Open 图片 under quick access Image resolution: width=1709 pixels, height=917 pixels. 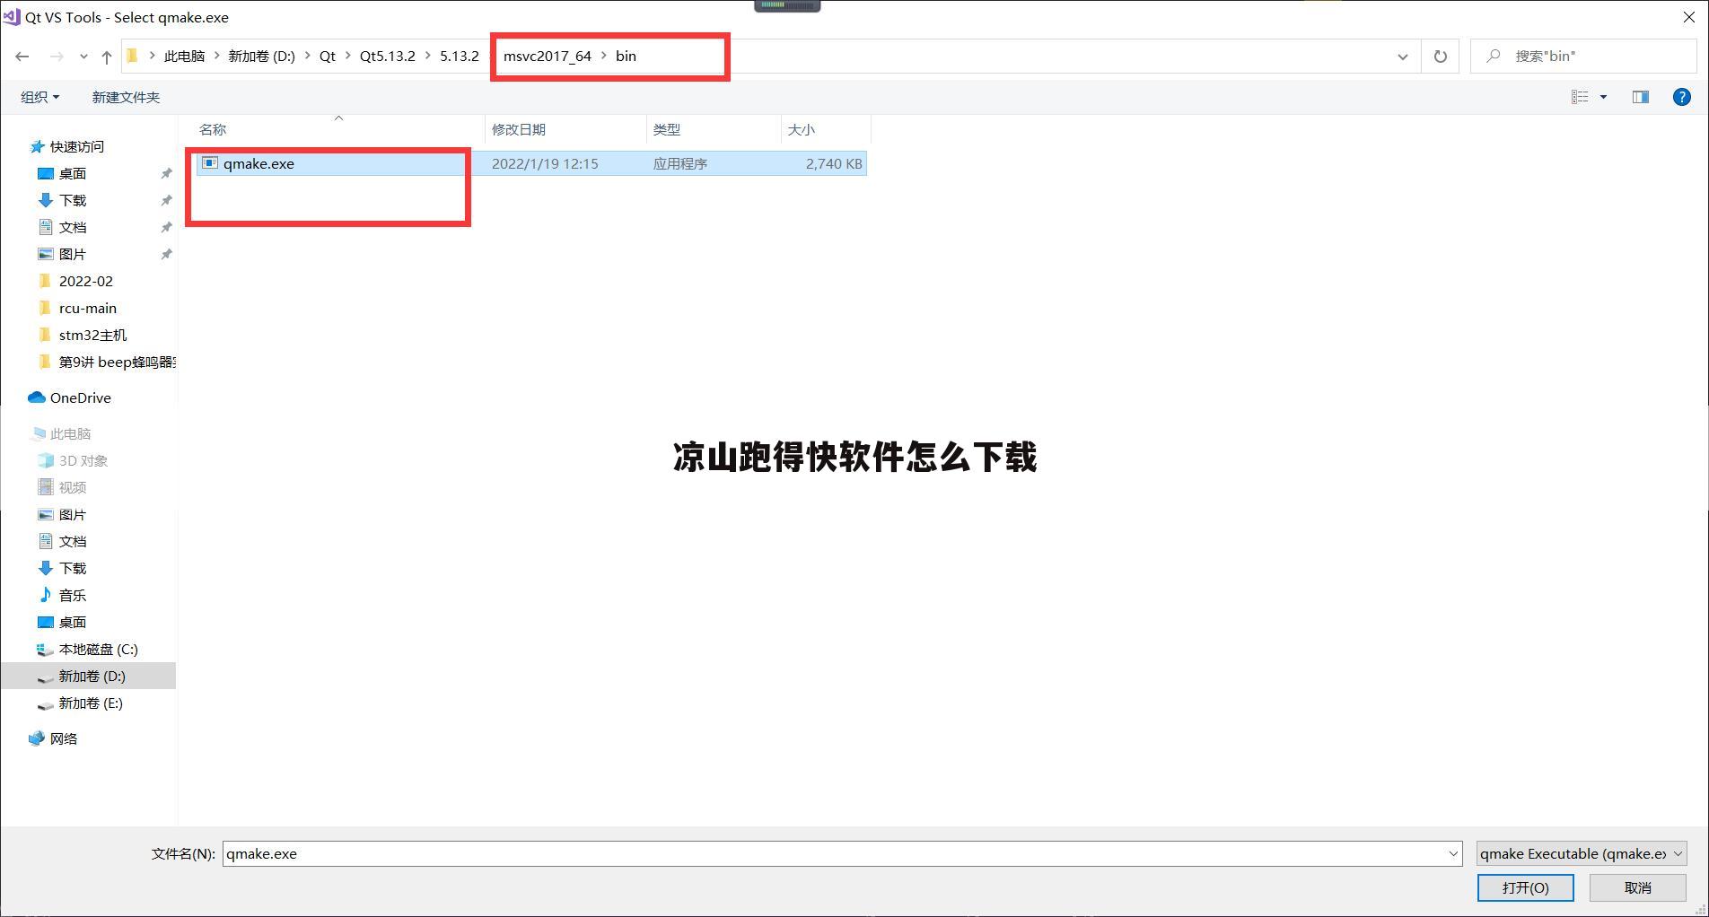(x=72, y=254)
